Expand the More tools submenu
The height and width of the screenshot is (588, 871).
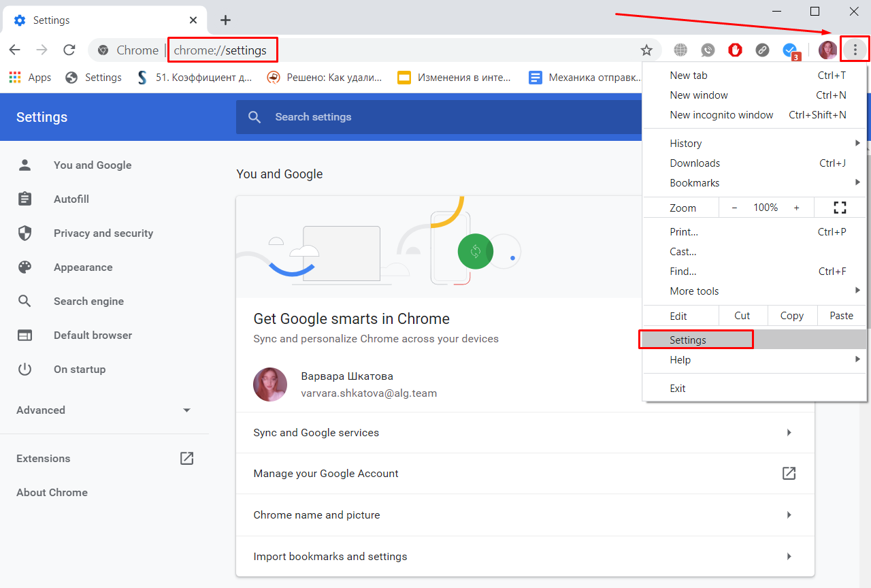(755, 291)
